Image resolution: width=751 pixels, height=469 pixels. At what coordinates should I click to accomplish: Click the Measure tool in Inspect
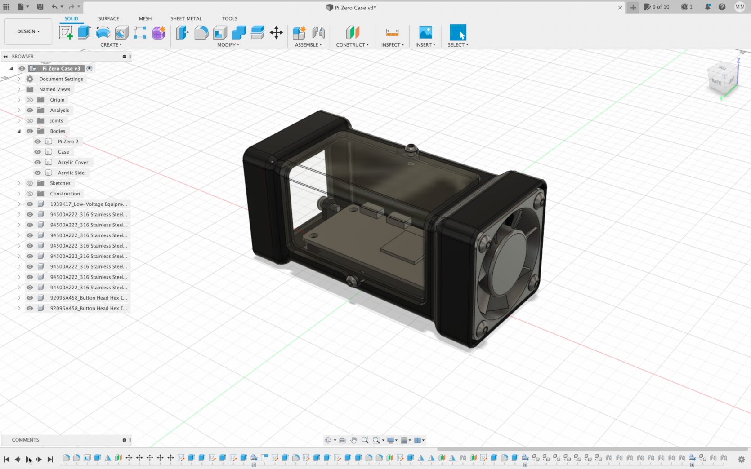tap(392, 32)
